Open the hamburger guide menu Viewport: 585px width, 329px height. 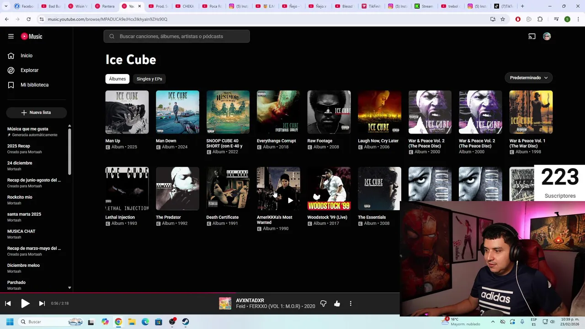[x=11, y=37]
